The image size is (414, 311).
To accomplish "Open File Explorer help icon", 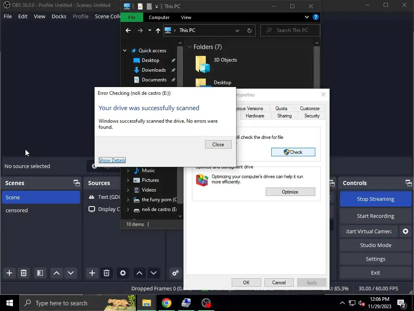I will [315, 17].
